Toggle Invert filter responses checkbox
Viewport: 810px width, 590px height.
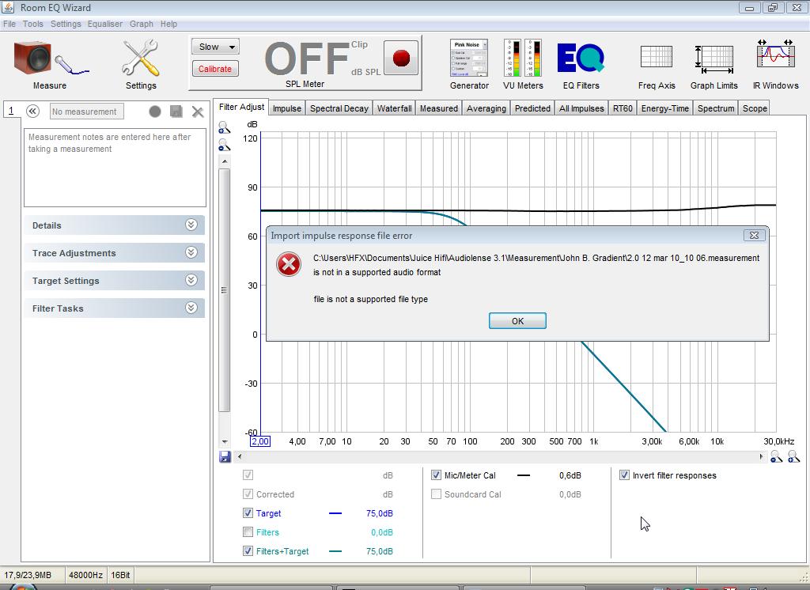point(625,475)
